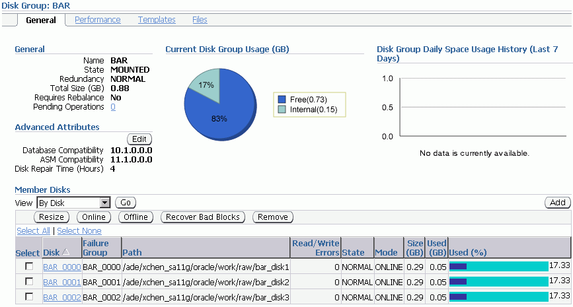Image resolution: width=573 pixels, height=307 pixels.
Task: Click the Member Disks section heading
Action: 42,190
